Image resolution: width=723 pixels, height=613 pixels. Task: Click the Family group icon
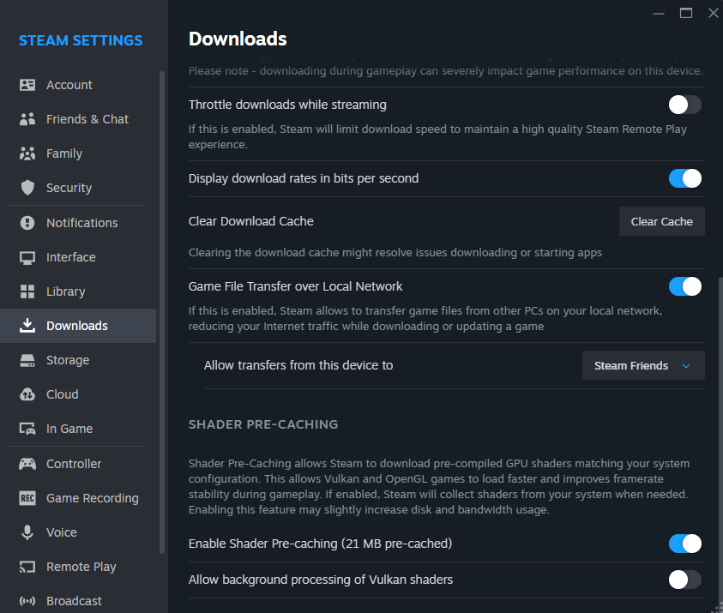click(27, 153)
